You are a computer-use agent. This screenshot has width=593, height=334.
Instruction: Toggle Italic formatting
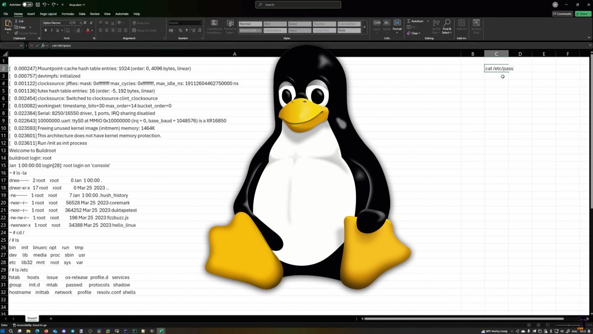click(x=51, y=31)
